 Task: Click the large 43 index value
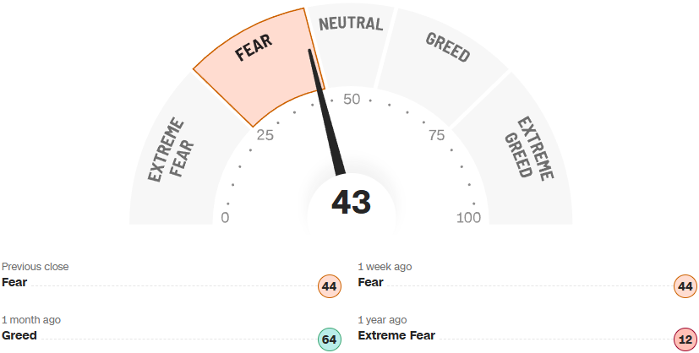(351, 202)
